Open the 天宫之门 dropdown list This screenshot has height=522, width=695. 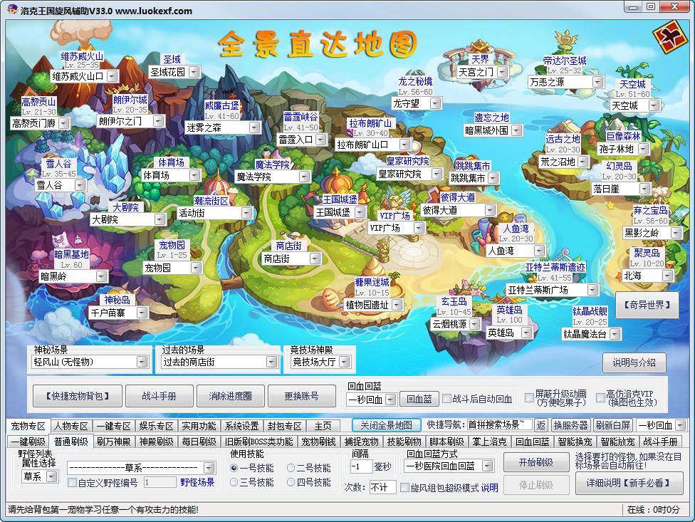[502, 72]
